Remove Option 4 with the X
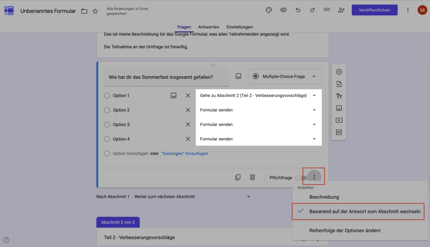The width and height of the screenshot is (430, 247). (188, 139)
